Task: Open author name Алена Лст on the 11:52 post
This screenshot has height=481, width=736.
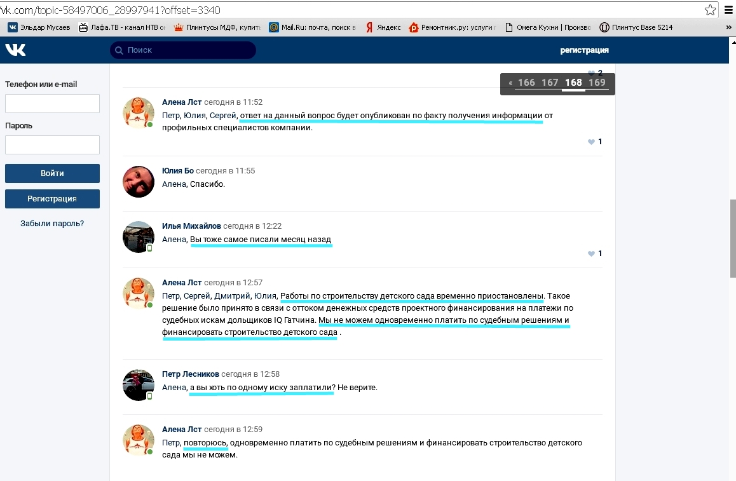Action: [182, 102]
